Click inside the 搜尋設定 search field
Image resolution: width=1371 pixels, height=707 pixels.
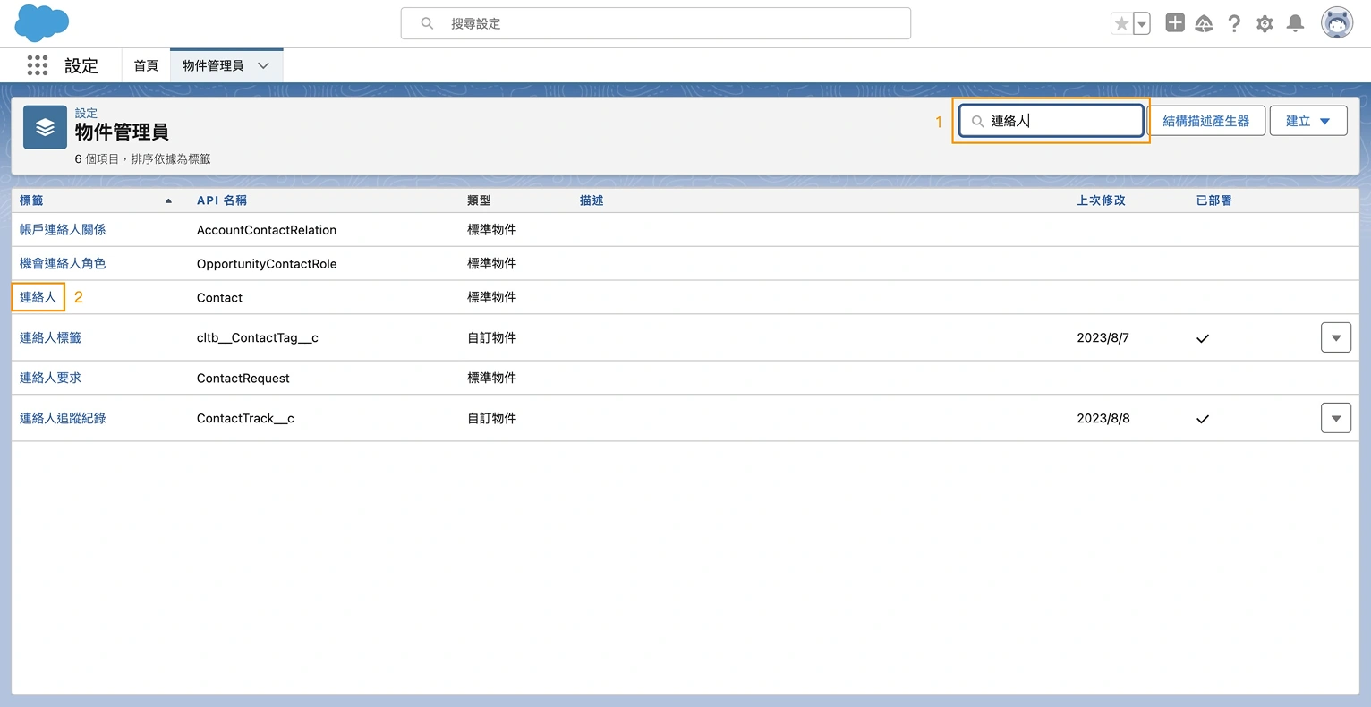[655, 23]
